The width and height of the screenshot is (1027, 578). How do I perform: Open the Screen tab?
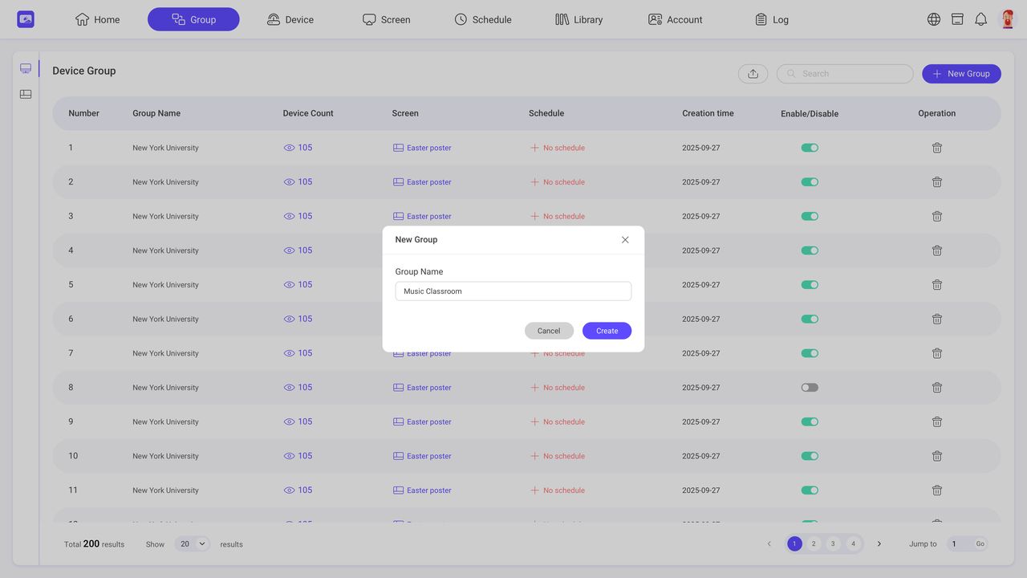pyautogui.click(x=386, y=19)
